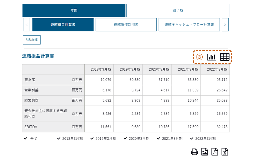The image size is (253, 161).
Task: Show previous statement tabs with left chevron
Action: (27, 25)
